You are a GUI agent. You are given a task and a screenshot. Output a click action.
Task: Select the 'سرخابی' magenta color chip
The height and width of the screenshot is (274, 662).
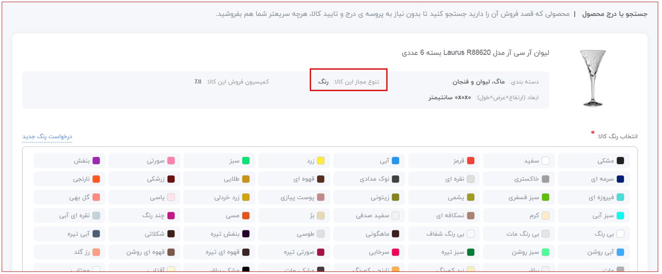[x=369, y=252]
